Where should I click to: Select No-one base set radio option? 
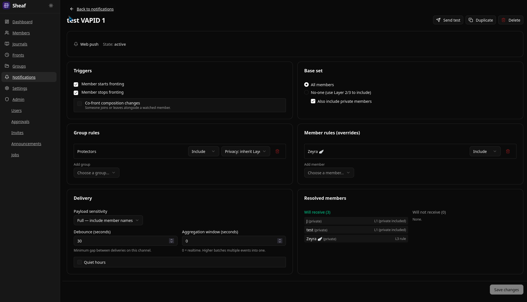coord(306,92)
